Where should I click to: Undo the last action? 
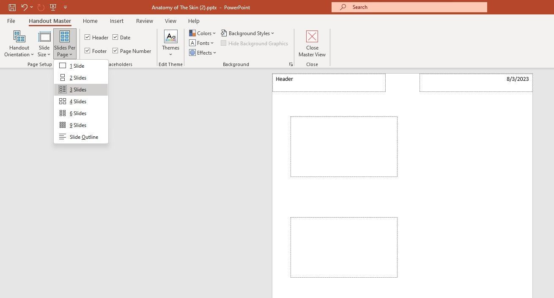[24, 7]
